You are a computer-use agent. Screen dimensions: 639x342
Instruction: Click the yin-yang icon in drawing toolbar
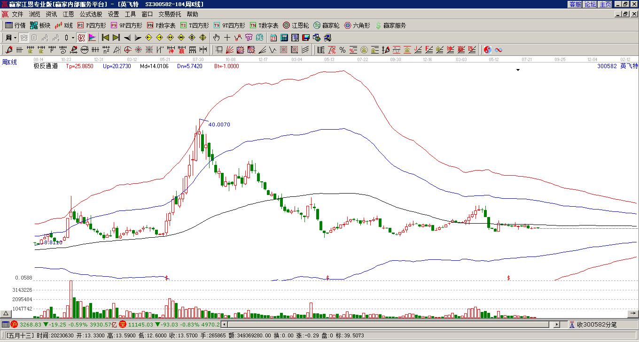click(x=488, y=50)
